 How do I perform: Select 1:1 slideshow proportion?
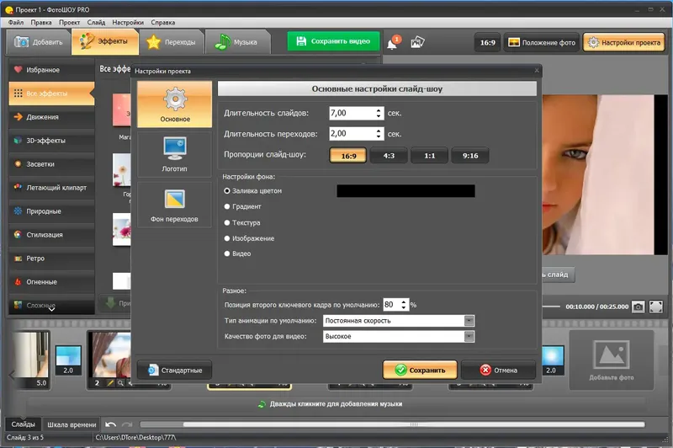click(x=430, y=156)
